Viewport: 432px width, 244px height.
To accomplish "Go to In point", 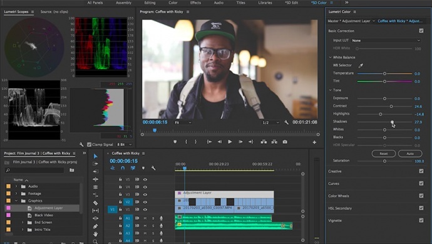I will tap(209, 142).
